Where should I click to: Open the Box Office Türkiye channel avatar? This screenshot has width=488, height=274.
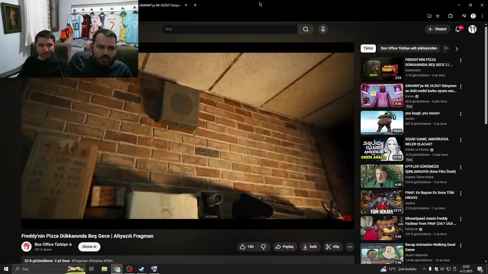pos(26,247)
